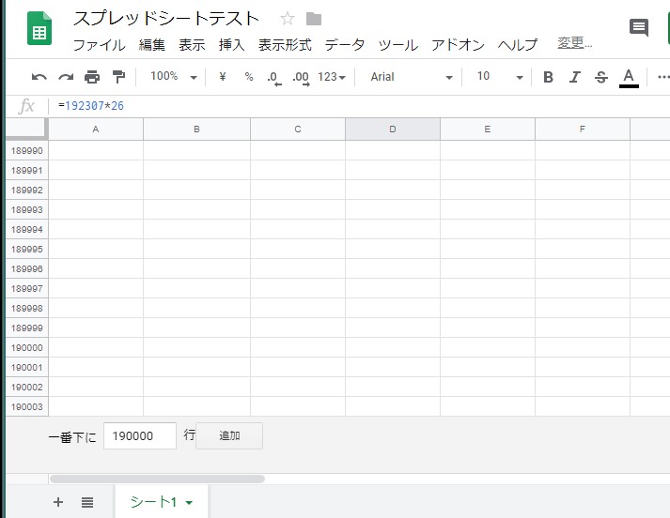Expand the Arial font dropdown
This screenshot has height=518, width=670.
(x=411, y=77)
